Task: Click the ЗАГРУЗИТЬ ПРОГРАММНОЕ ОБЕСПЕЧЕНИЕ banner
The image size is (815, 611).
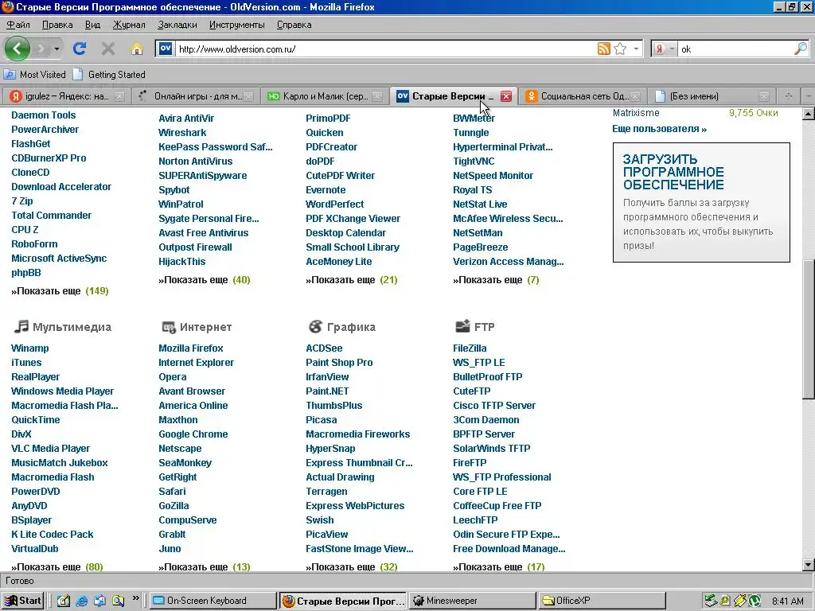Action: click(x=701, y=202)
